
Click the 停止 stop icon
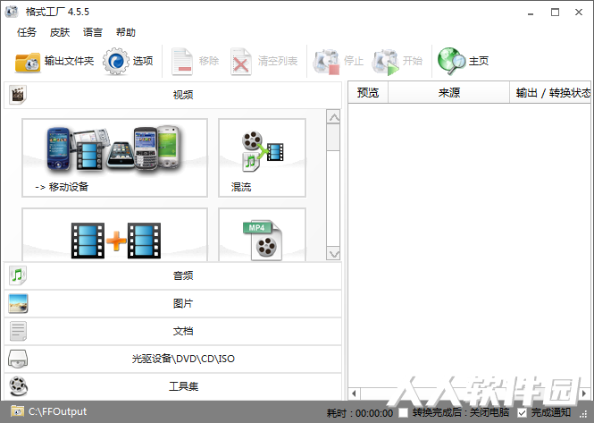tap(326, 61)
